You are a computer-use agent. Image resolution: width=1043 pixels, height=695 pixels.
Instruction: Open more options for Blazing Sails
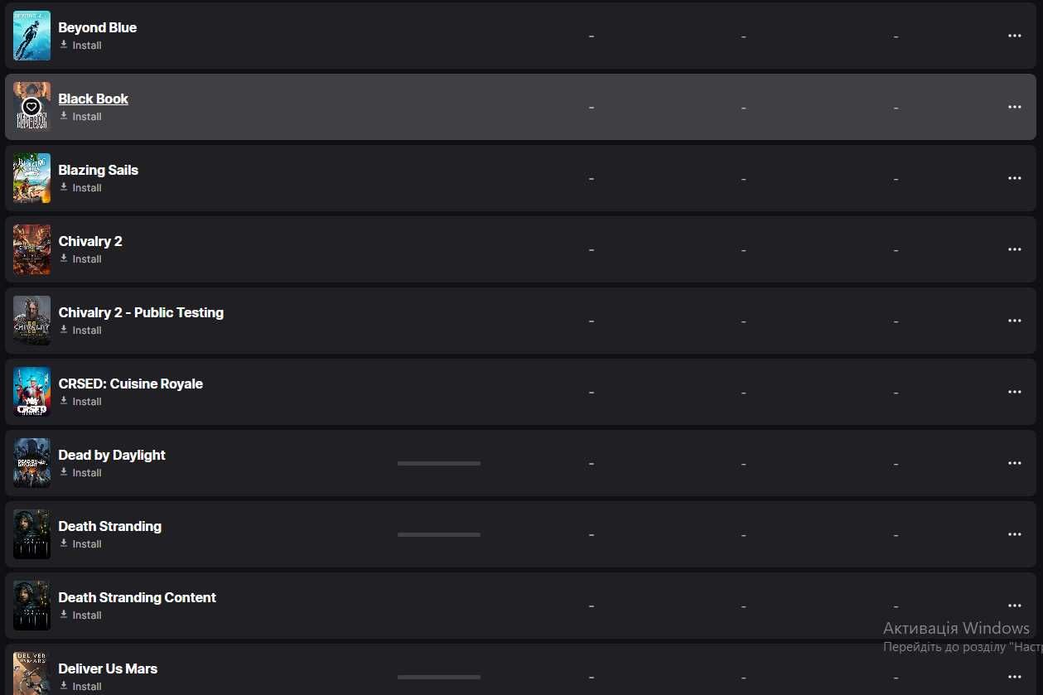pyautogui.click(x=1014, y=178)
